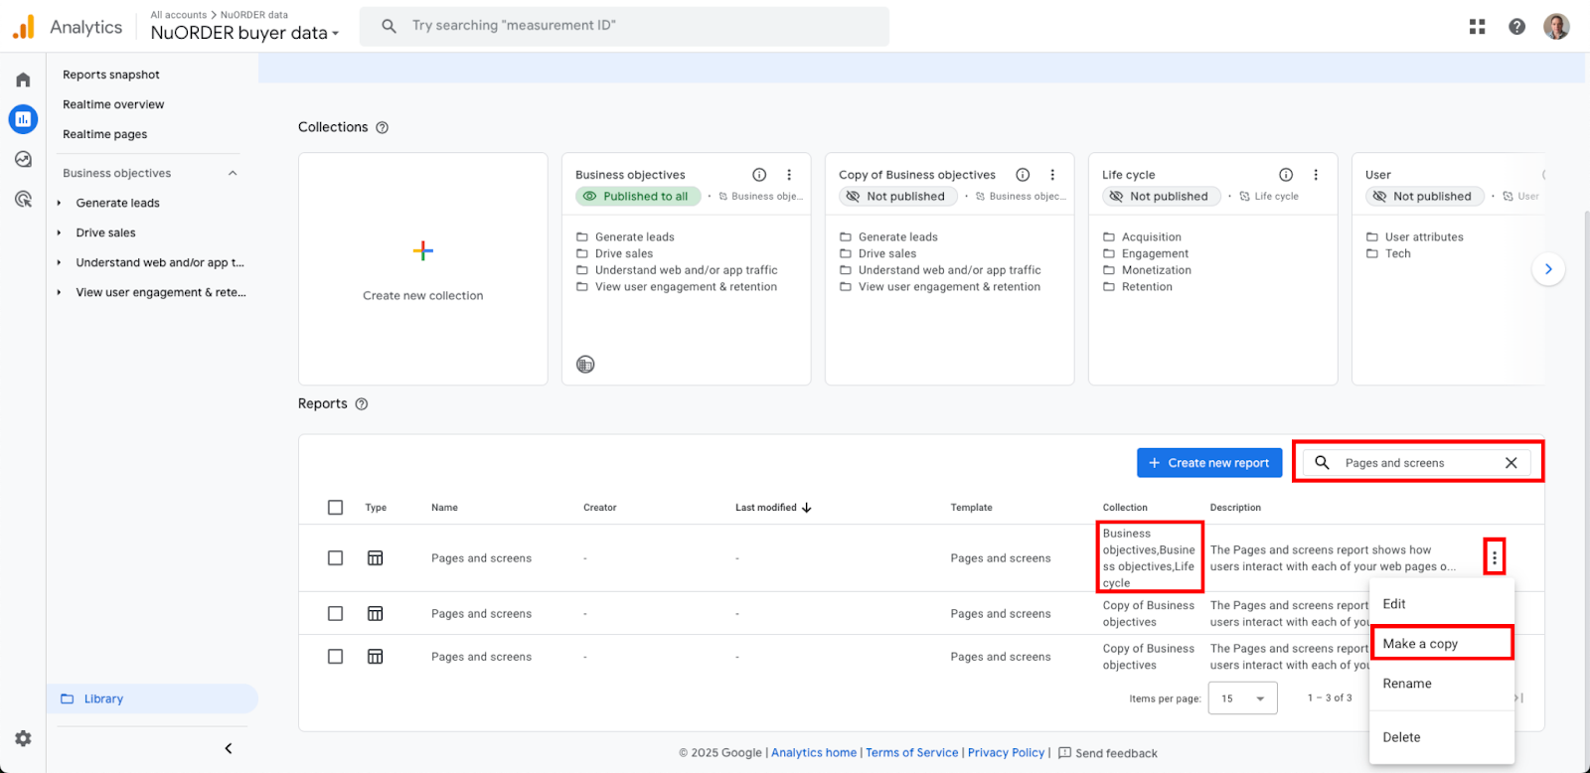Image resolution: width=1590 pixels, height=773 pixels.
Task: Check the first Pages and screens row
Action: [x=335, y=558]
